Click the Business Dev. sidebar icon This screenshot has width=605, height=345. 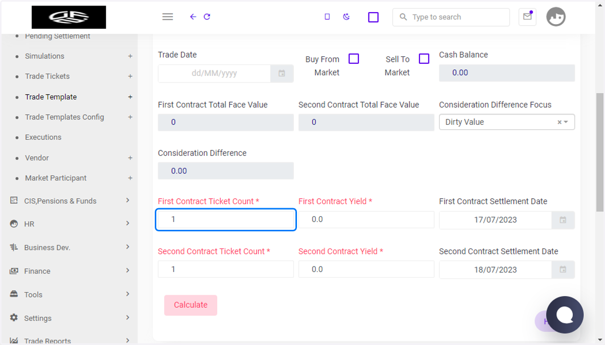[14, 247]
